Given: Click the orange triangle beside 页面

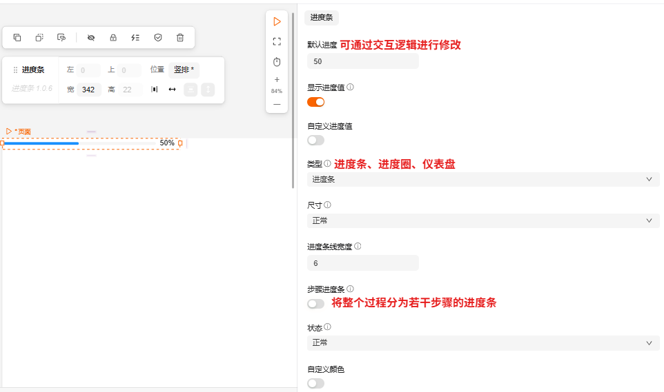Looking at the screenshot, I should pos(9,132).
